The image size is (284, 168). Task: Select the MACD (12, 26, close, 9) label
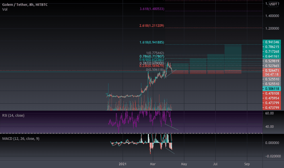coord(21,139)
